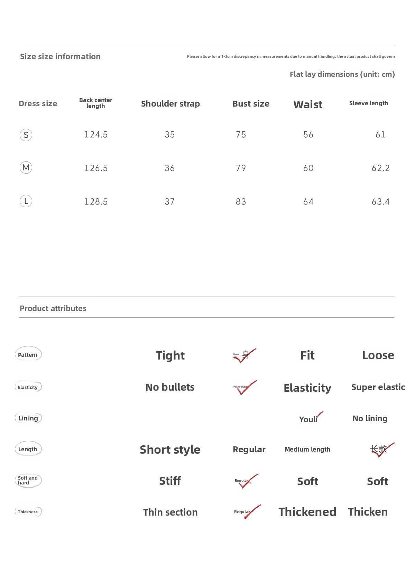Click the Waist column header

click(x=308, y=105)
